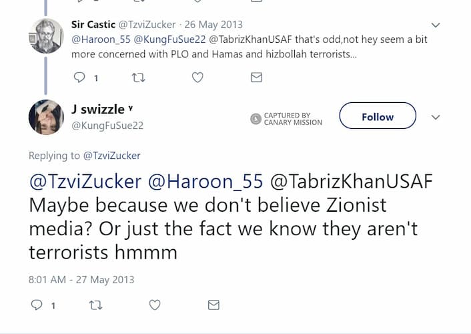Open the @KungFuSue22 profile under J swizzle
The image size is (471, 334).
[x=107, y=125]
